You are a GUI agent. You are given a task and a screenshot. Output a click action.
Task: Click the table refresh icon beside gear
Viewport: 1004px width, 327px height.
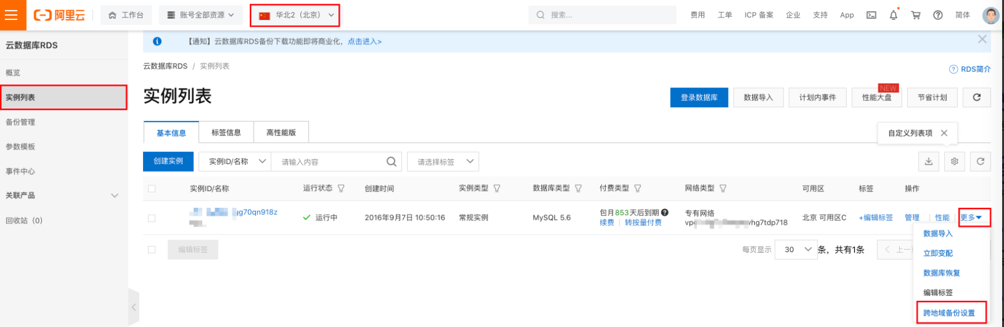pyautogui.click(x=980, y=162)
